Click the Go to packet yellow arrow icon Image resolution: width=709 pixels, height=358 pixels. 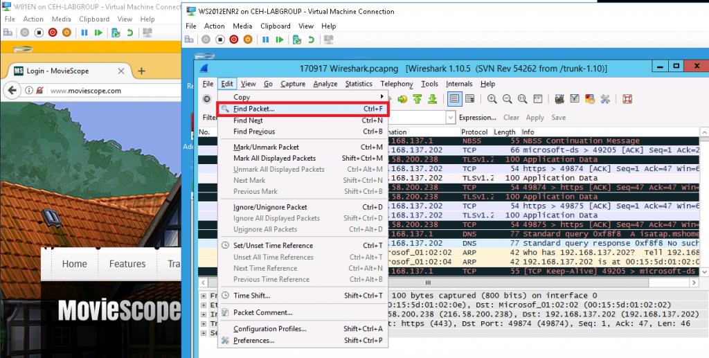tap(402, 99)
